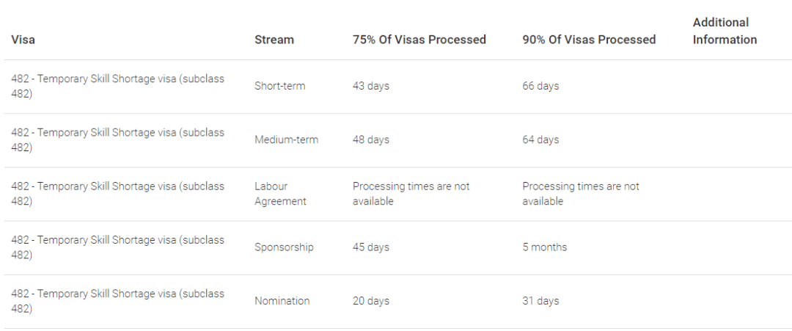Click the 45 days cell
Image resolution: width=792 pixels, height=331 pixels.
tap(371, 247)
